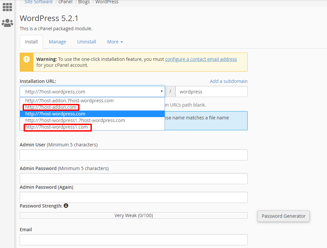Select http://7host-wordpress1.com option
327x248 pixels.
coord(92,127)
